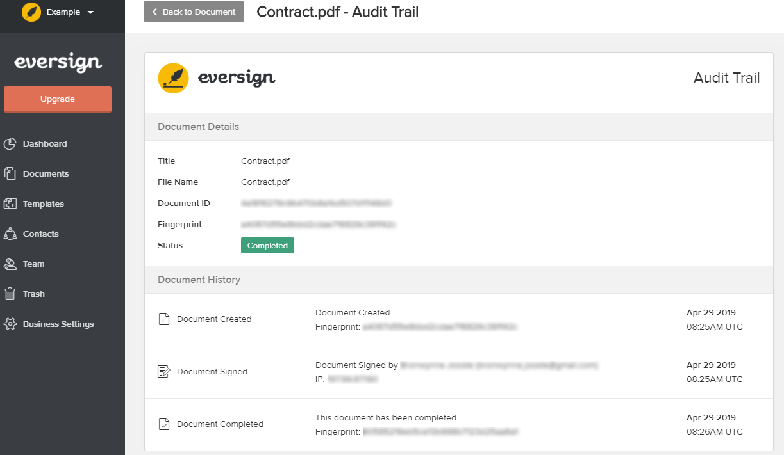Click the Document History section header
Viewport: 784px width, 455px height.
pos(458,280)
